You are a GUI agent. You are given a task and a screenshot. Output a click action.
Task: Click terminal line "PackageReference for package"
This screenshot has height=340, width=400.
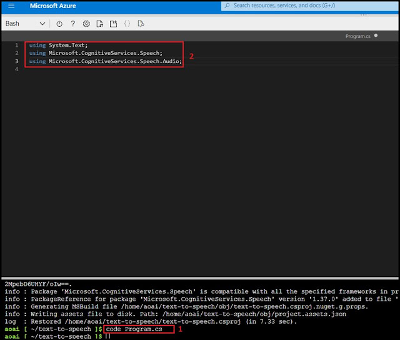click(201, 299)
